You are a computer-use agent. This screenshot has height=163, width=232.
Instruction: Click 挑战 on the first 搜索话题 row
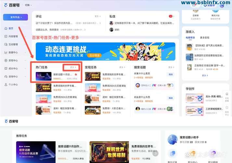point(171,75)
